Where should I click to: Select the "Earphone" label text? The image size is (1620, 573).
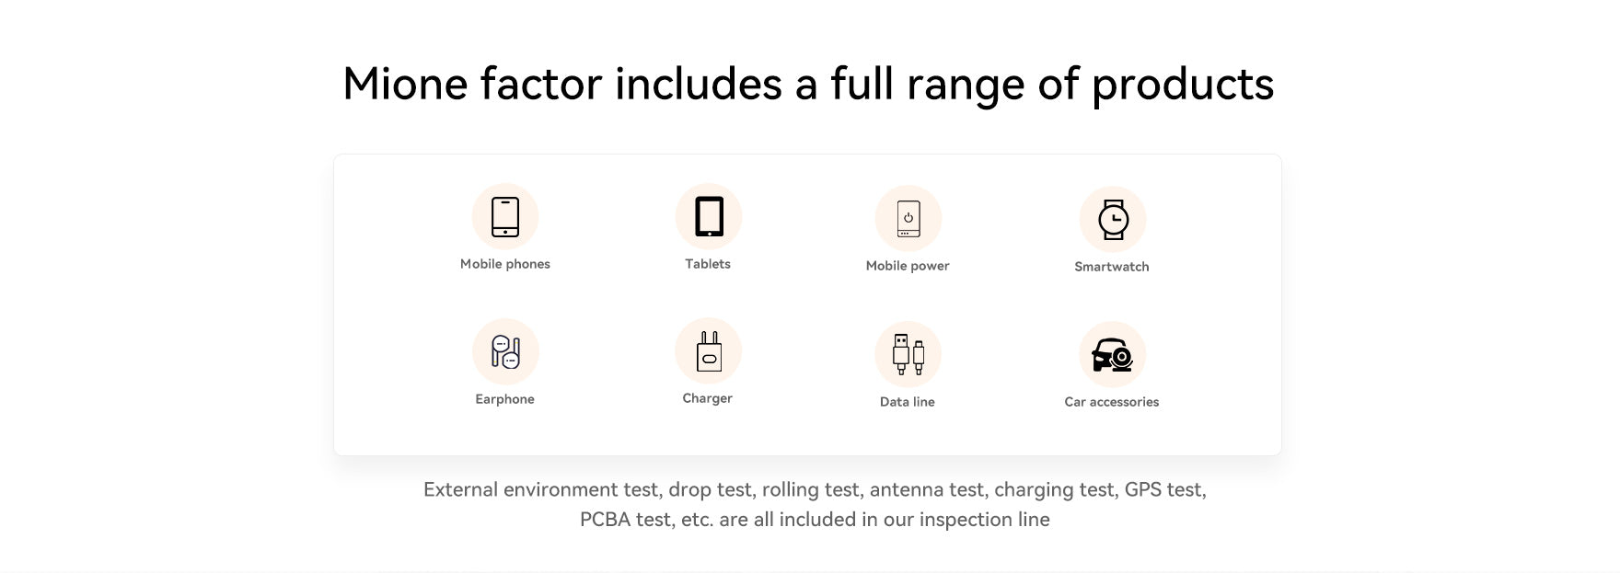pyautogui.click(x=504, y=399)
